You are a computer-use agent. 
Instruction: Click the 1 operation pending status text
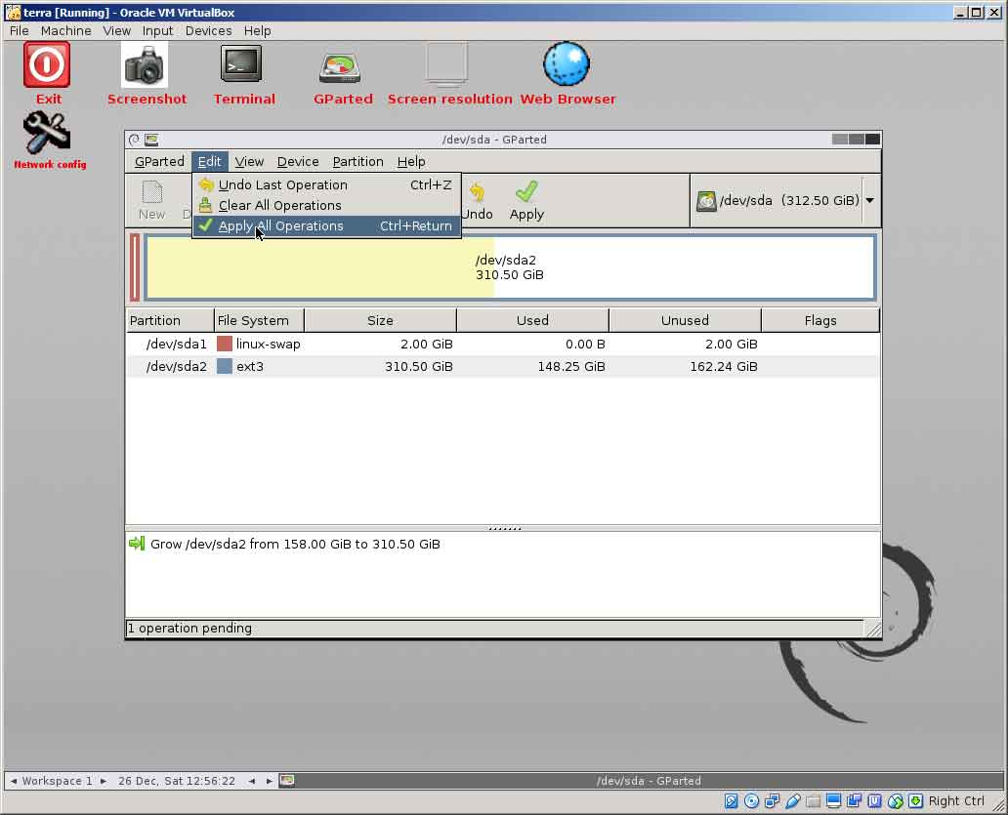click(189, 629)
